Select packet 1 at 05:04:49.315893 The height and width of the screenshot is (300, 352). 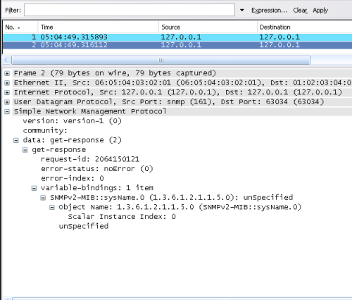[x=177, y=37]
